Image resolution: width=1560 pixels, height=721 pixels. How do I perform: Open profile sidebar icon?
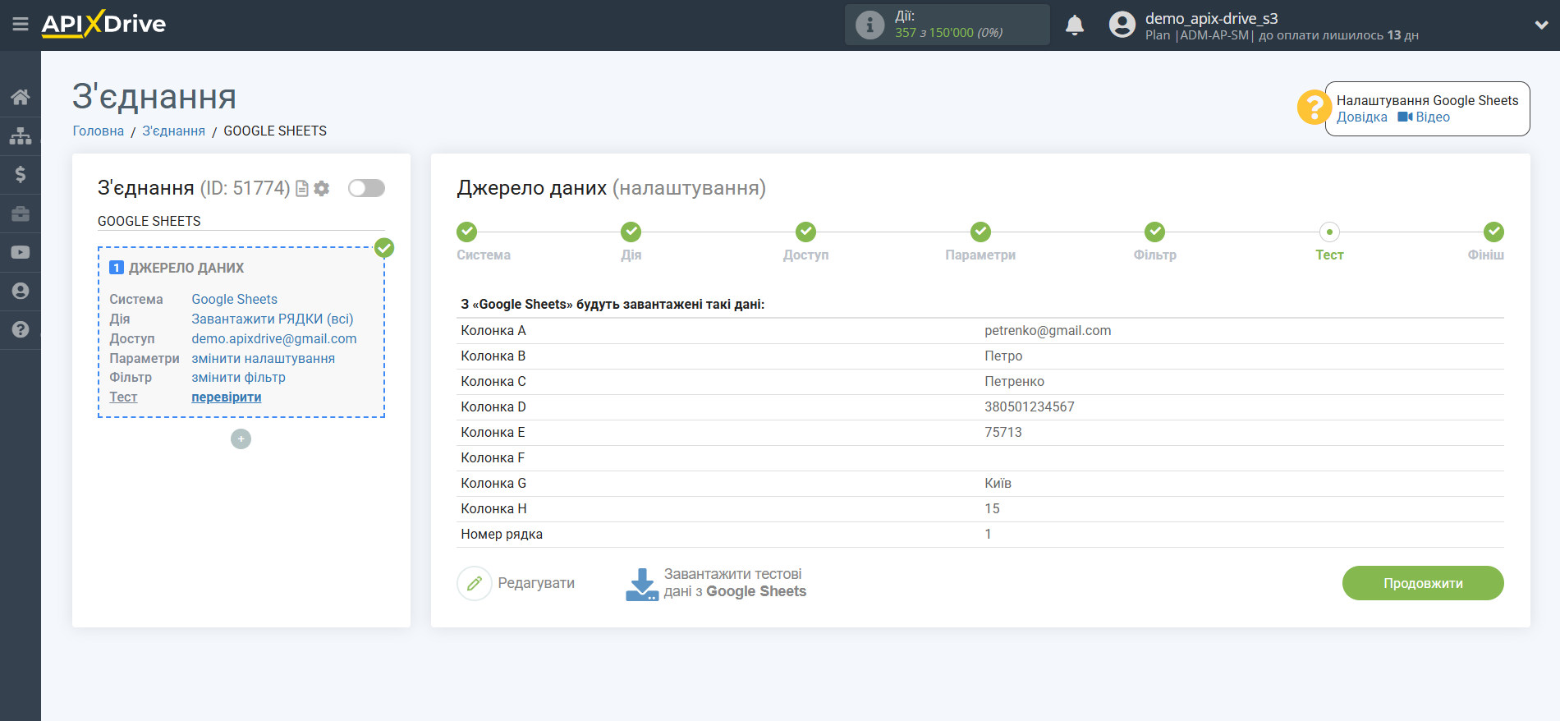[x=21, y=291]
